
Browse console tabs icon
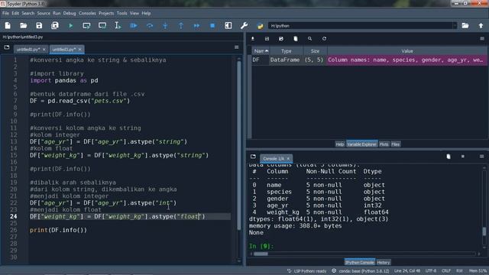[253, 156]
